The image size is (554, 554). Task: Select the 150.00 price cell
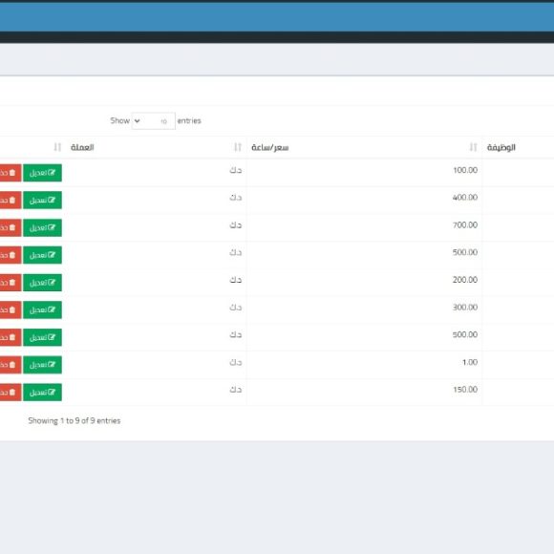tap(465, 390)
